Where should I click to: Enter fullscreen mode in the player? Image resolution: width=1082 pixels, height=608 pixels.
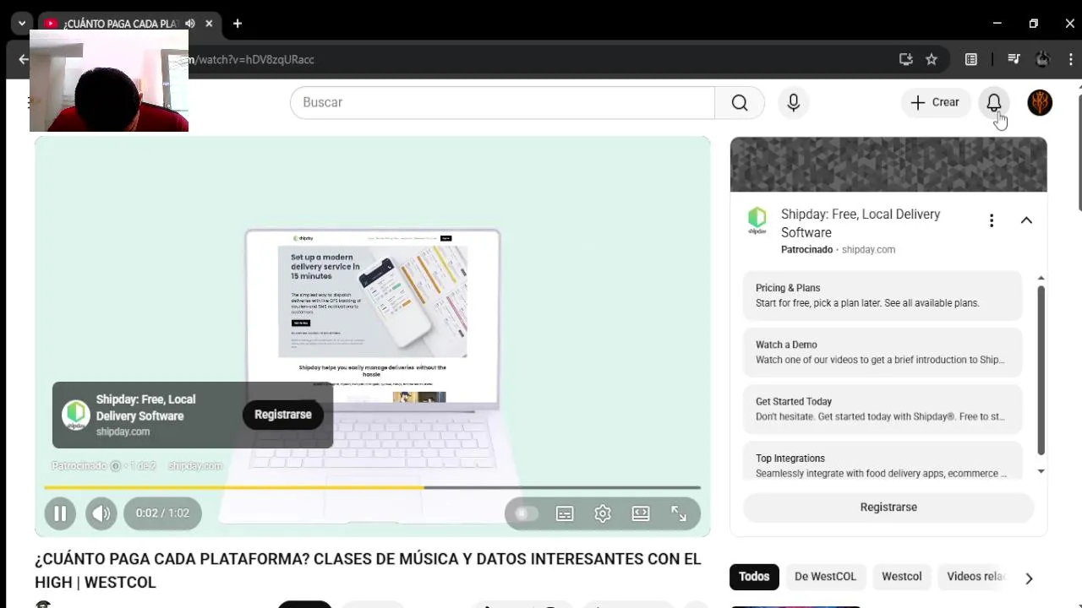tap(679, 513)
